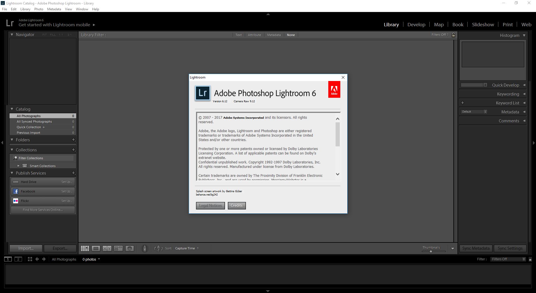Show main window button 1
The image size is (536, 293).
pos(8,259)
